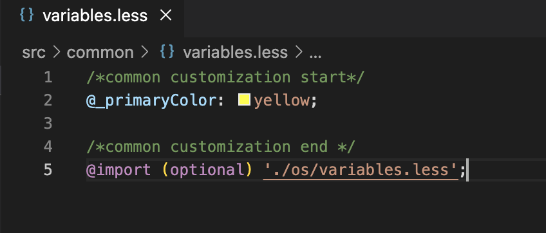Viewport: 546px width, 233px height.
Task: Click the (optional) keyword on line 5
Action: click(207, 170)
